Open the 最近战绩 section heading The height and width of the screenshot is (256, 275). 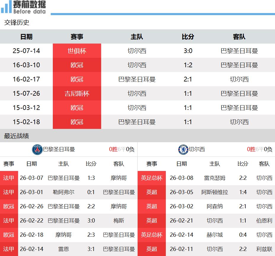coord(17,136)
